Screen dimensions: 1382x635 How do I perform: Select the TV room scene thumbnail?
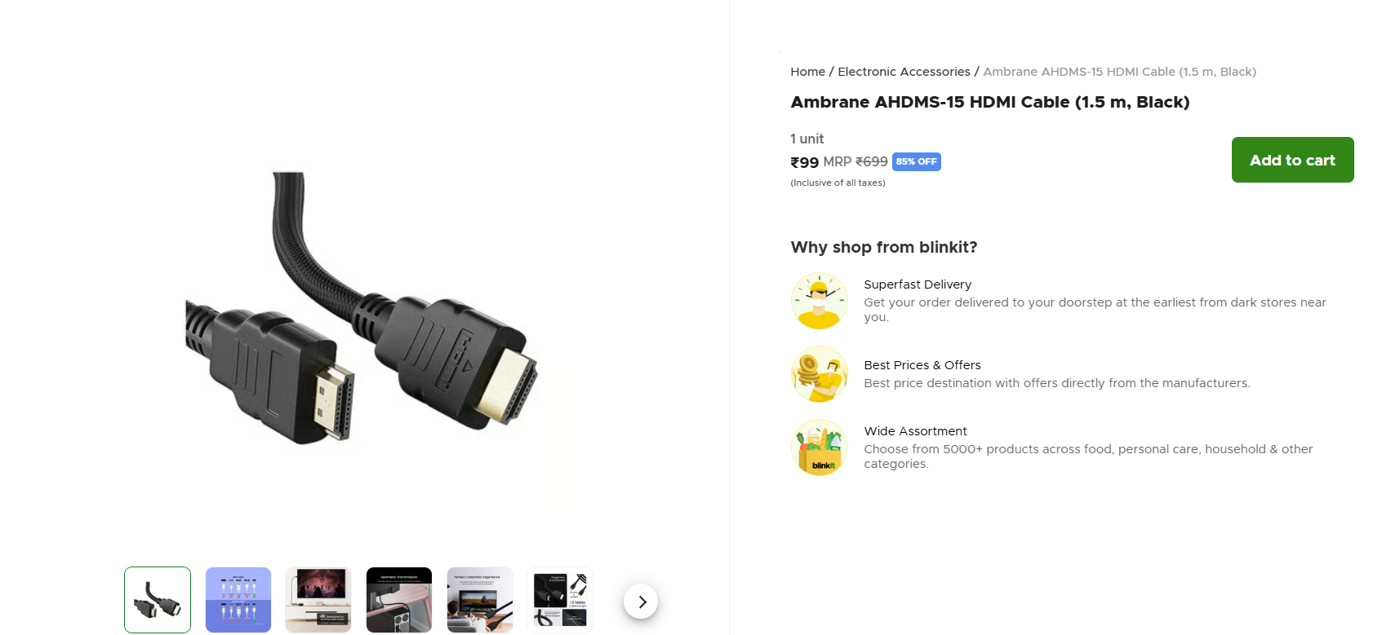318,600
